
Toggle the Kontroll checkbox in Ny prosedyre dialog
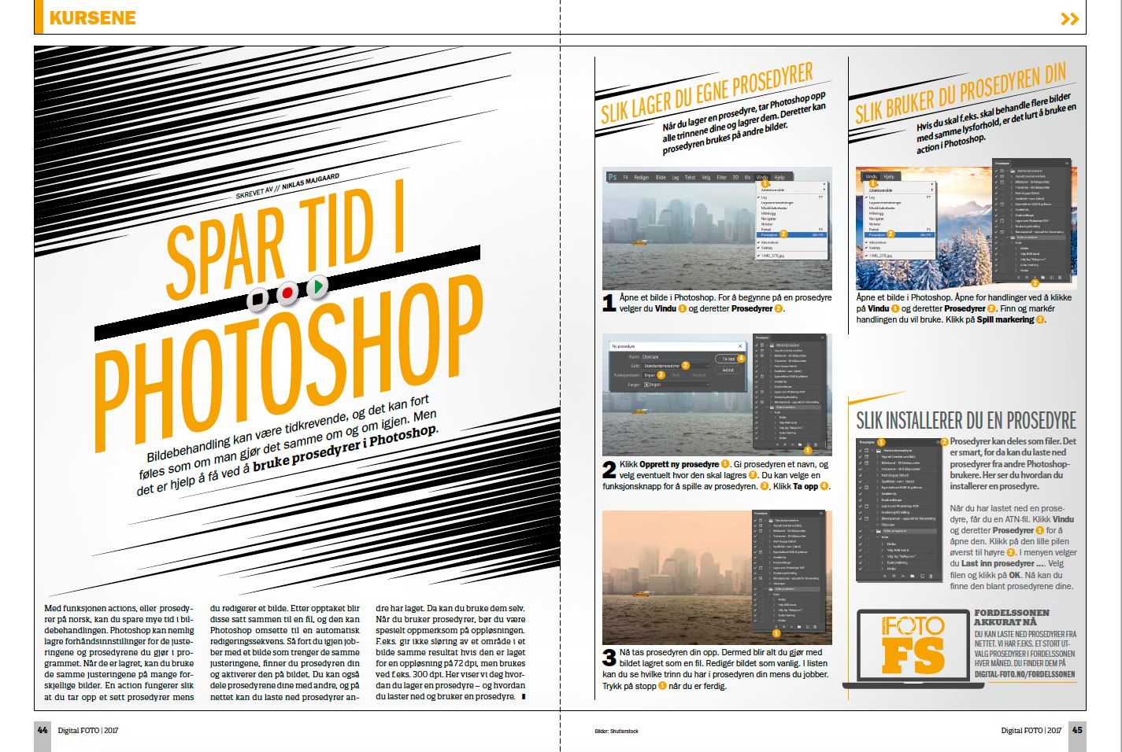[x=690, y=375]
